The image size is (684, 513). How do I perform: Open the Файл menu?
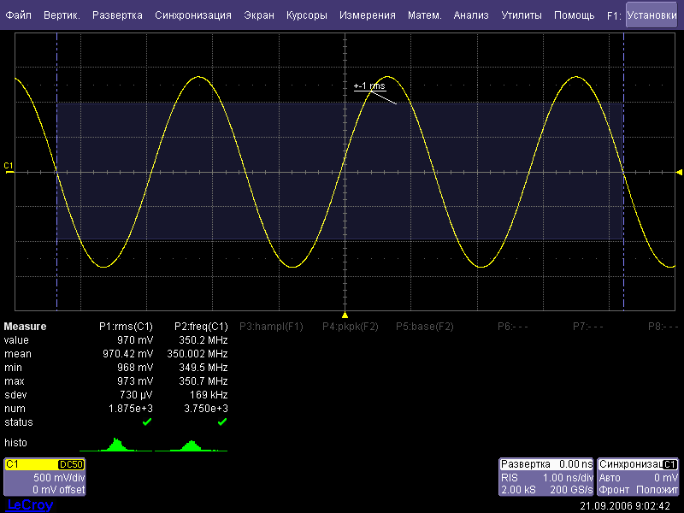tap(18, 15)
